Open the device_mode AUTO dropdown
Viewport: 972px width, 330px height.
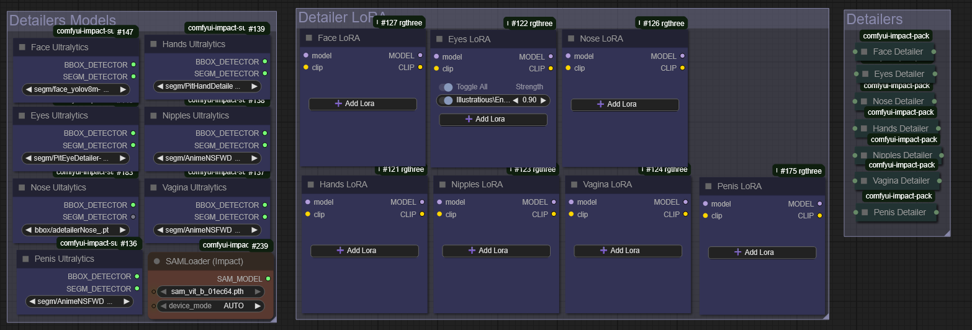point(211,306)
